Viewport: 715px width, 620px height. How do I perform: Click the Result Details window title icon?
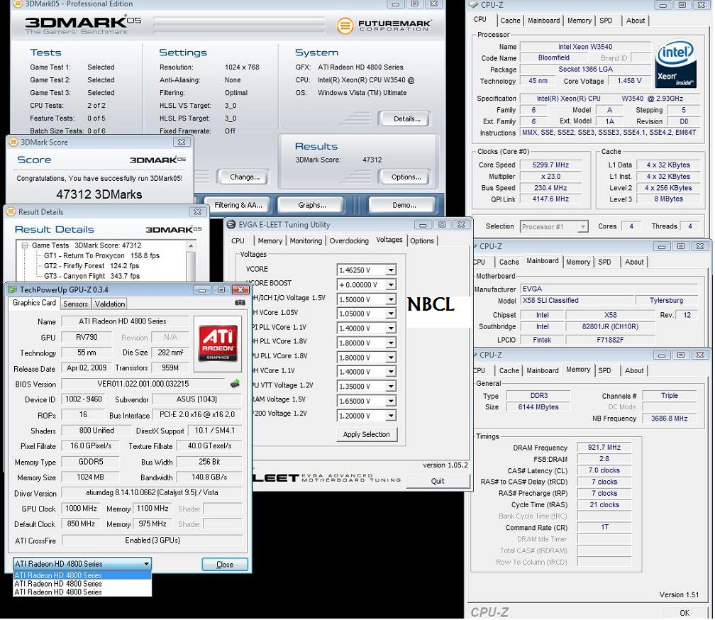click(11, 212)
